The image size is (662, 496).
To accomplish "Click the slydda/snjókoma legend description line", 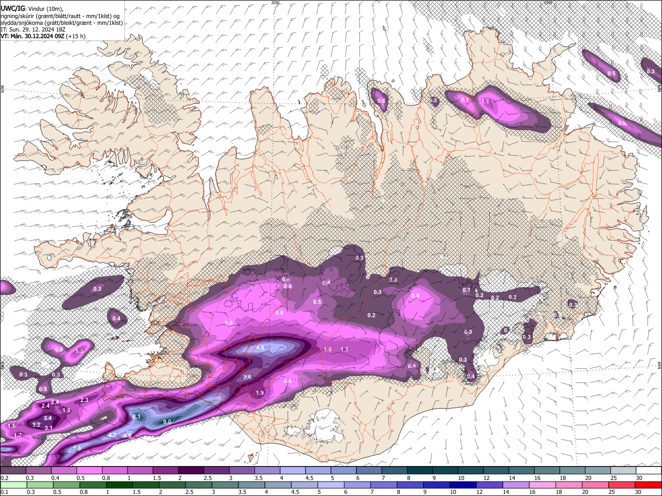I will click(62, 23).
